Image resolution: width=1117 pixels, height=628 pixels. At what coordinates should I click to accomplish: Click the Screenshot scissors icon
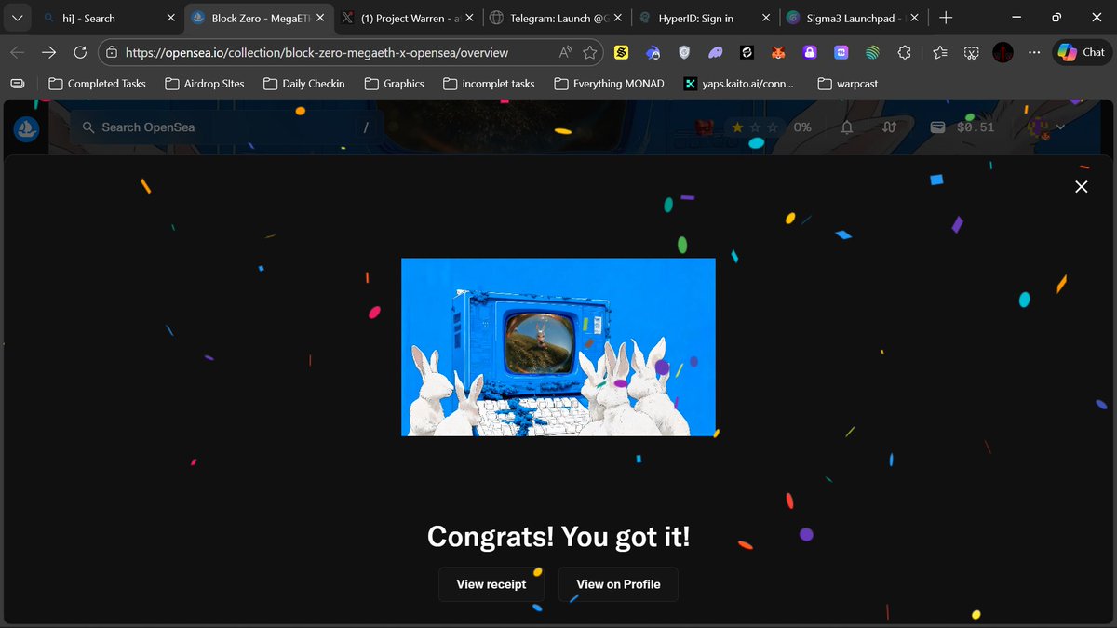coord(971,53)
